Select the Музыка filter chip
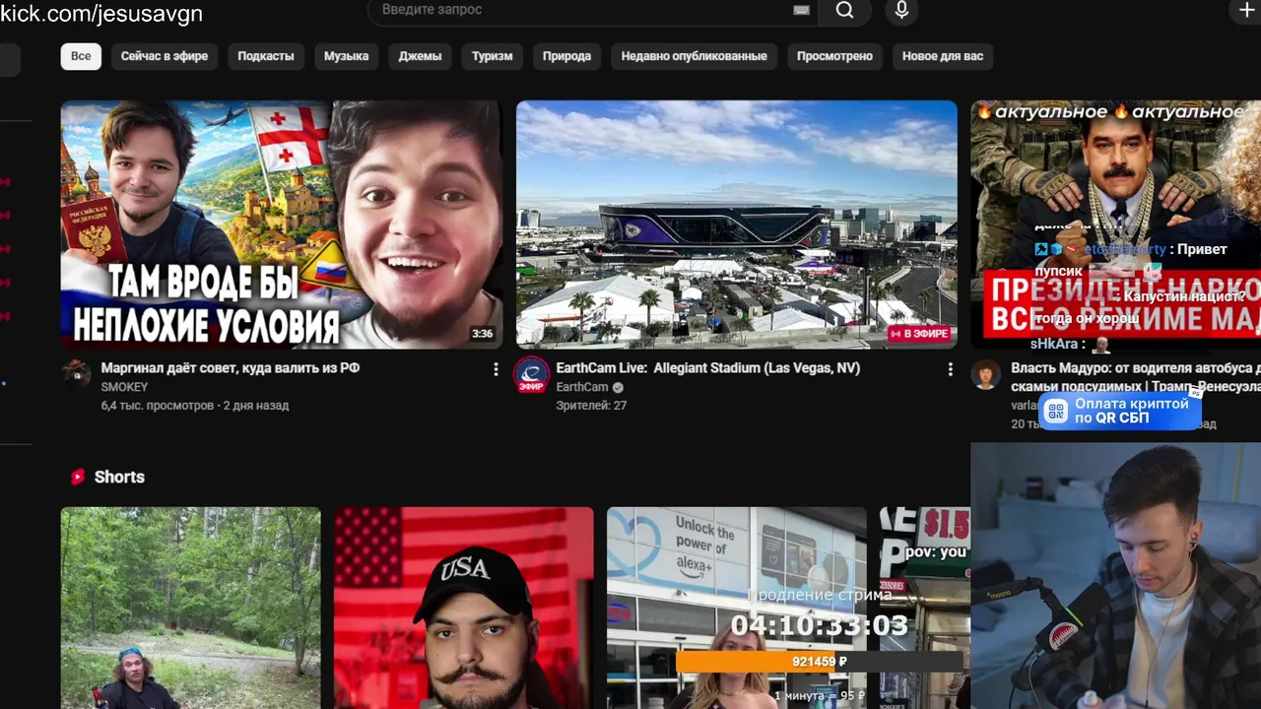Viewport: 1261px width, 709px height. [x=346, y=56]
